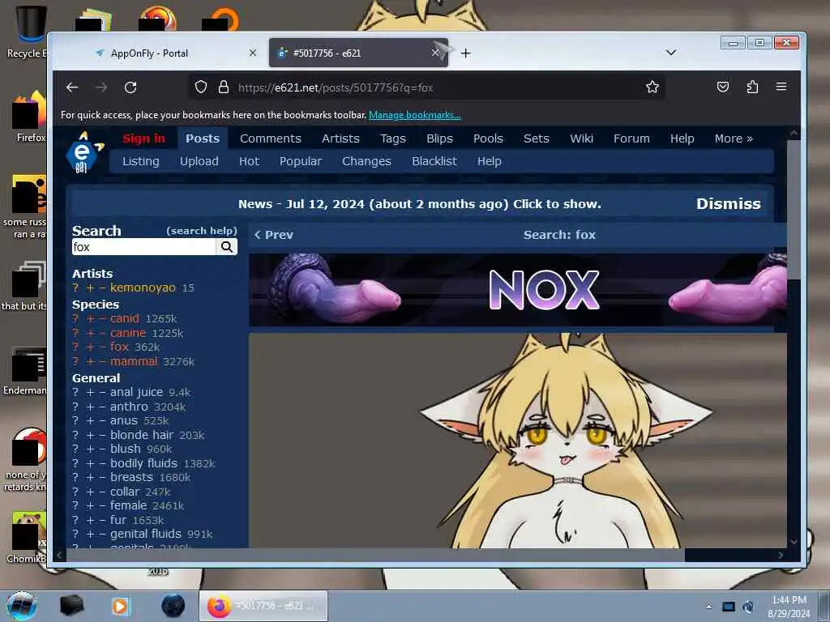Click the Search: fox header link
This screenshot has width=830, height=622.
pos(559,235)
